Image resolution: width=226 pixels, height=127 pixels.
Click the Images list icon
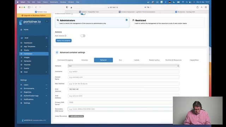pos(21,58)
